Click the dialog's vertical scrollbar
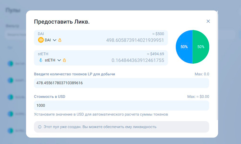Image resolution: width=241 pixels, height=144 pixels. [x=217, y=65]
